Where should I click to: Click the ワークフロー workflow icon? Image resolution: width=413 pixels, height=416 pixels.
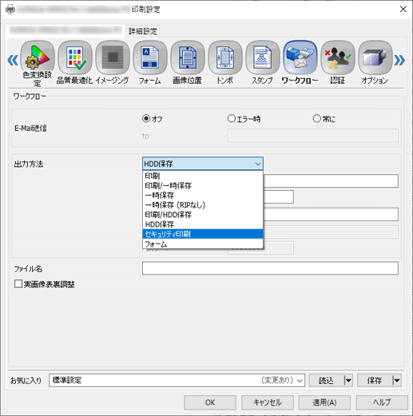(x=300, y=57)
